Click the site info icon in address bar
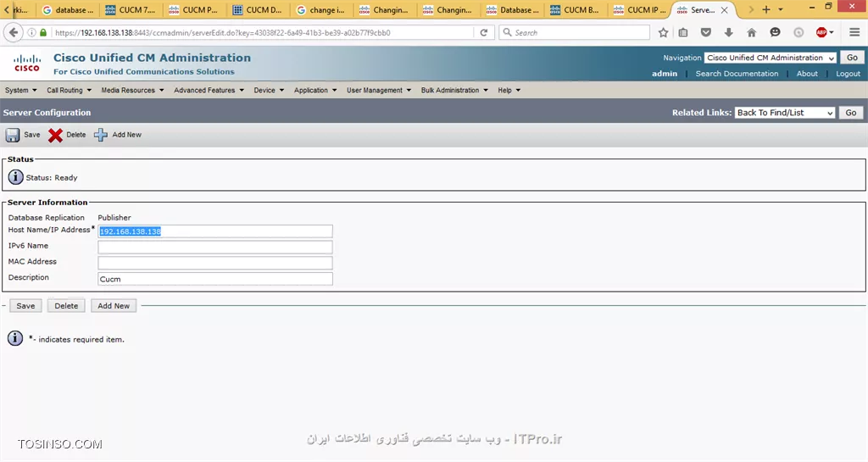The width and height of the screenshot is (868, 462). (31, 33)
